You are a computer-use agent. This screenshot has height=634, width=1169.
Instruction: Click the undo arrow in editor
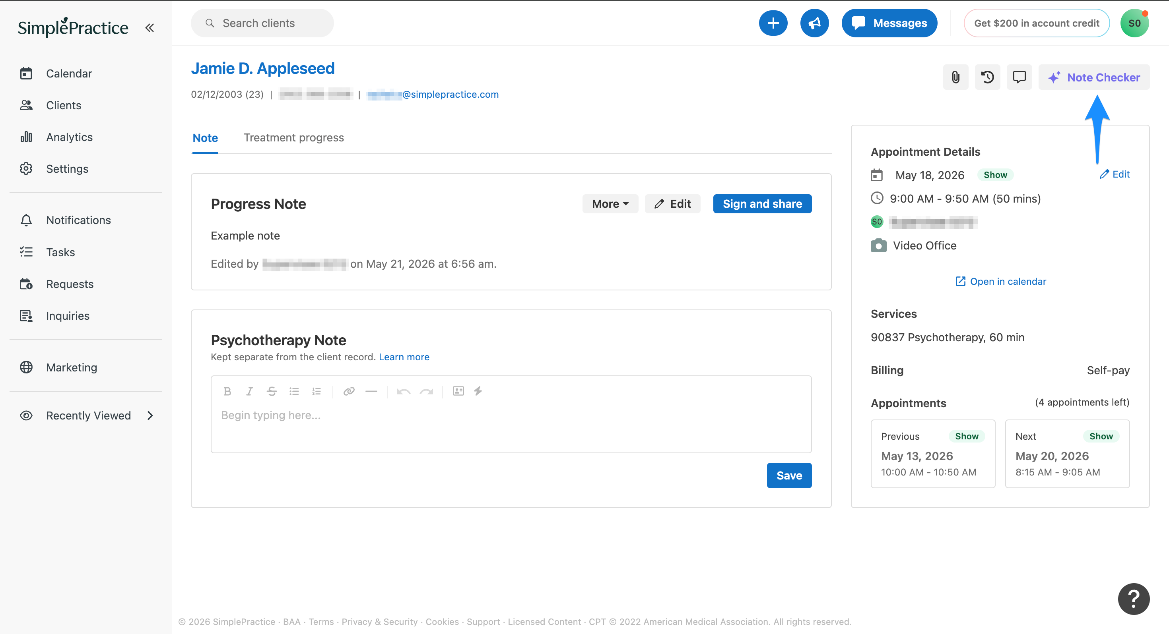pyautogui.click(x=404, y=391)
